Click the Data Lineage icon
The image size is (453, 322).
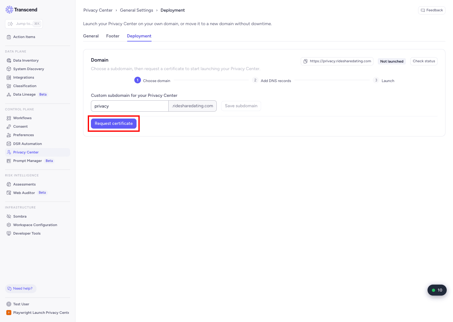[x=9, y=94]
